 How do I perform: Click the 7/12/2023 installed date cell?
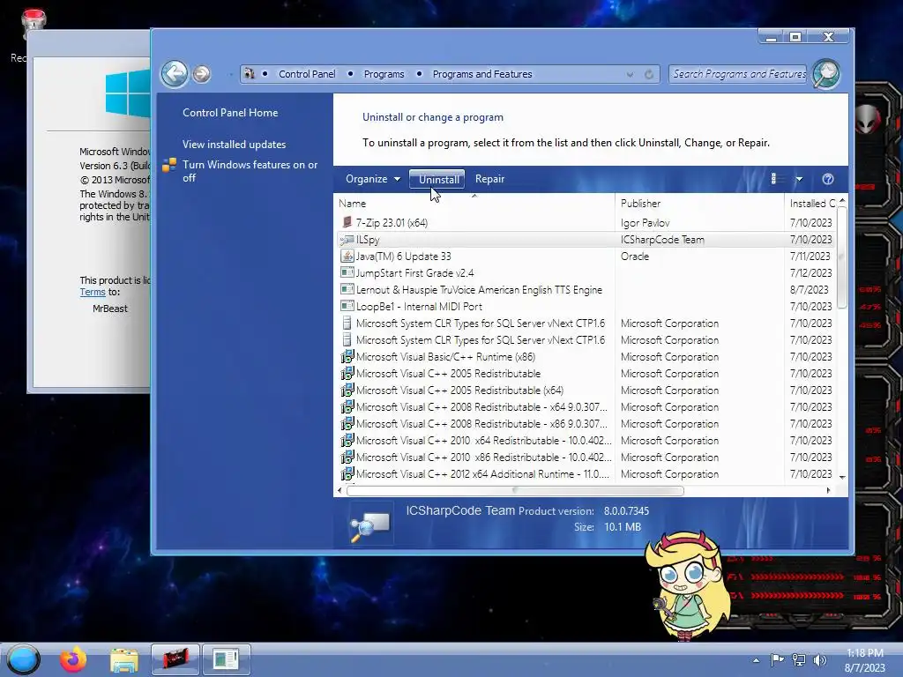(811, 273)
